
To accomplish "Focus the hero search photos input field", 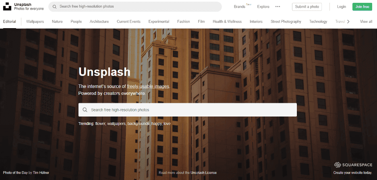I will click(188, 110).
